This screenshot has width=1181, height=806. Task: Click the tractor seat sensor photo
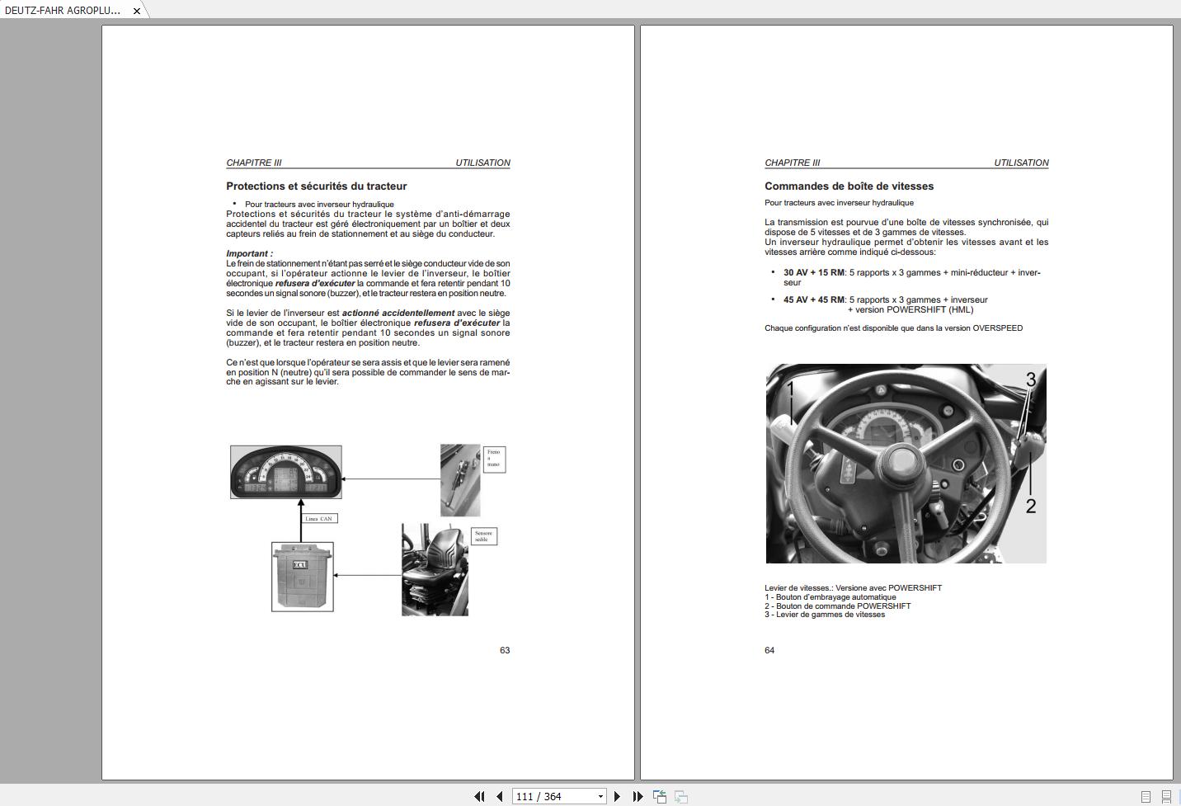(435, 569)
